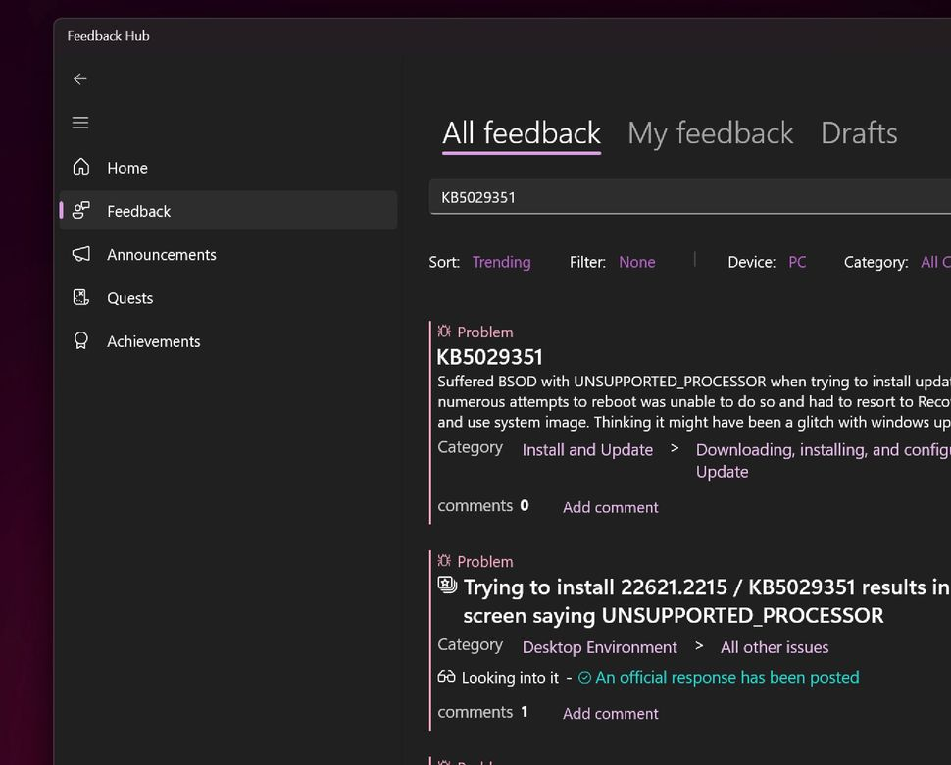
Task: Open Announcements from sidebar
Action: [x=228, y=254]
